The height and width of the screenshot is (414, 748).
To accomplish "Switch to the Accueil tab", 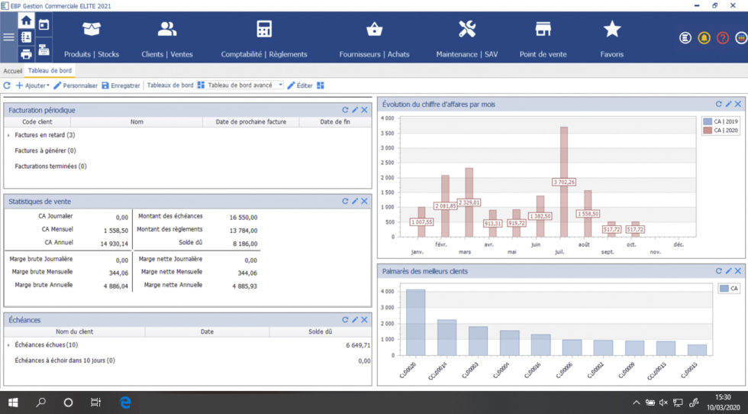I will [13, 70].
